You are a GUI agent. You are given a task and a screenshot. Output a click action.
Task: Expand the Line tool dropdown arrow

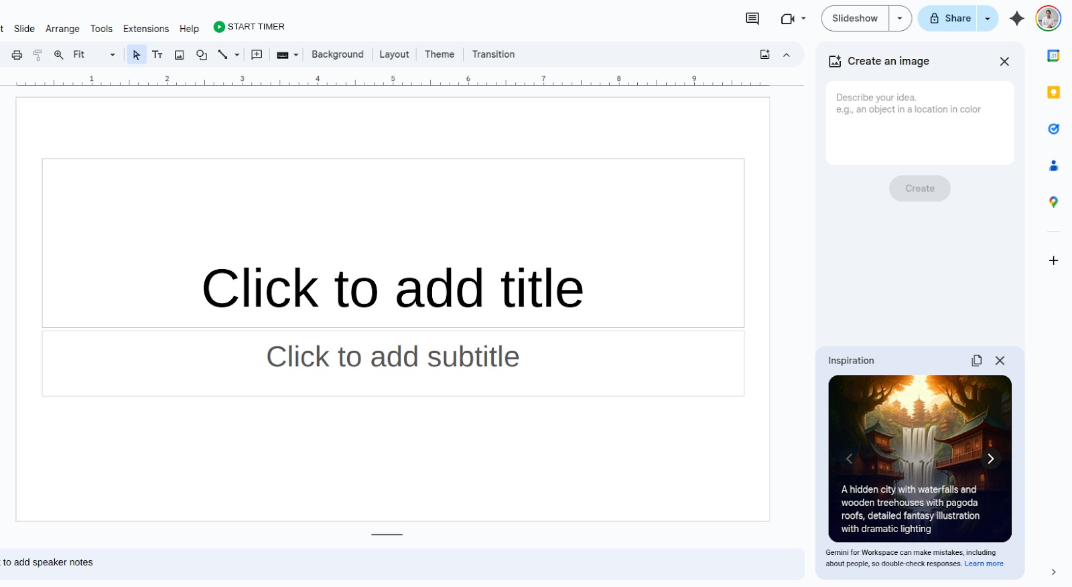237,55
